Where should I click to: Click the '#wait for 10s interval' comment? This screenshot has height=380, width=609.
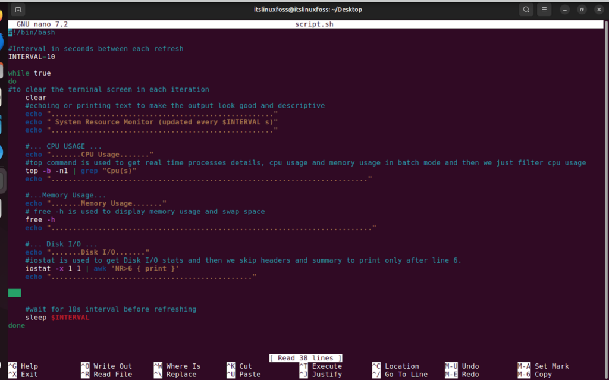click(x=111, y=309)
